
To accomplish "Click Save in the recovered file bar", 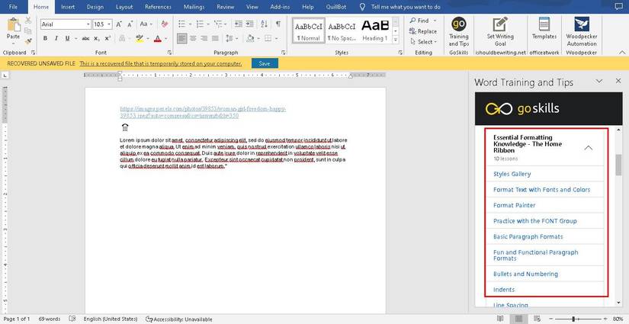I will coord(265,63).
